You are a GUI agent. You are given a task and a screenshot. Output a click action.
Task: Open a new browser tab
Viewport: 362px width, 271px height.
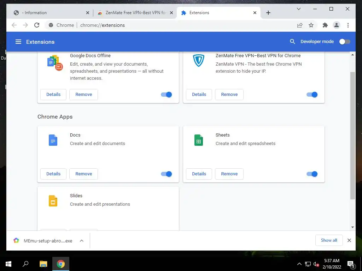268,13
